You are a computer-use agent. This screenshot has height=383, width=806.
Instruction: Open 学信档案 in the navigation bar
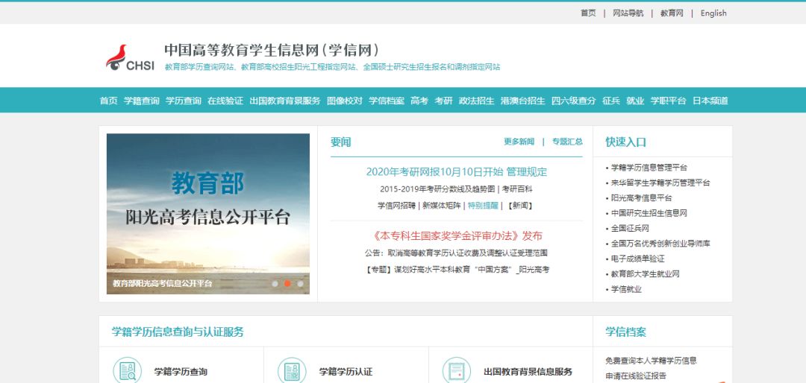[x=387, y=101]
